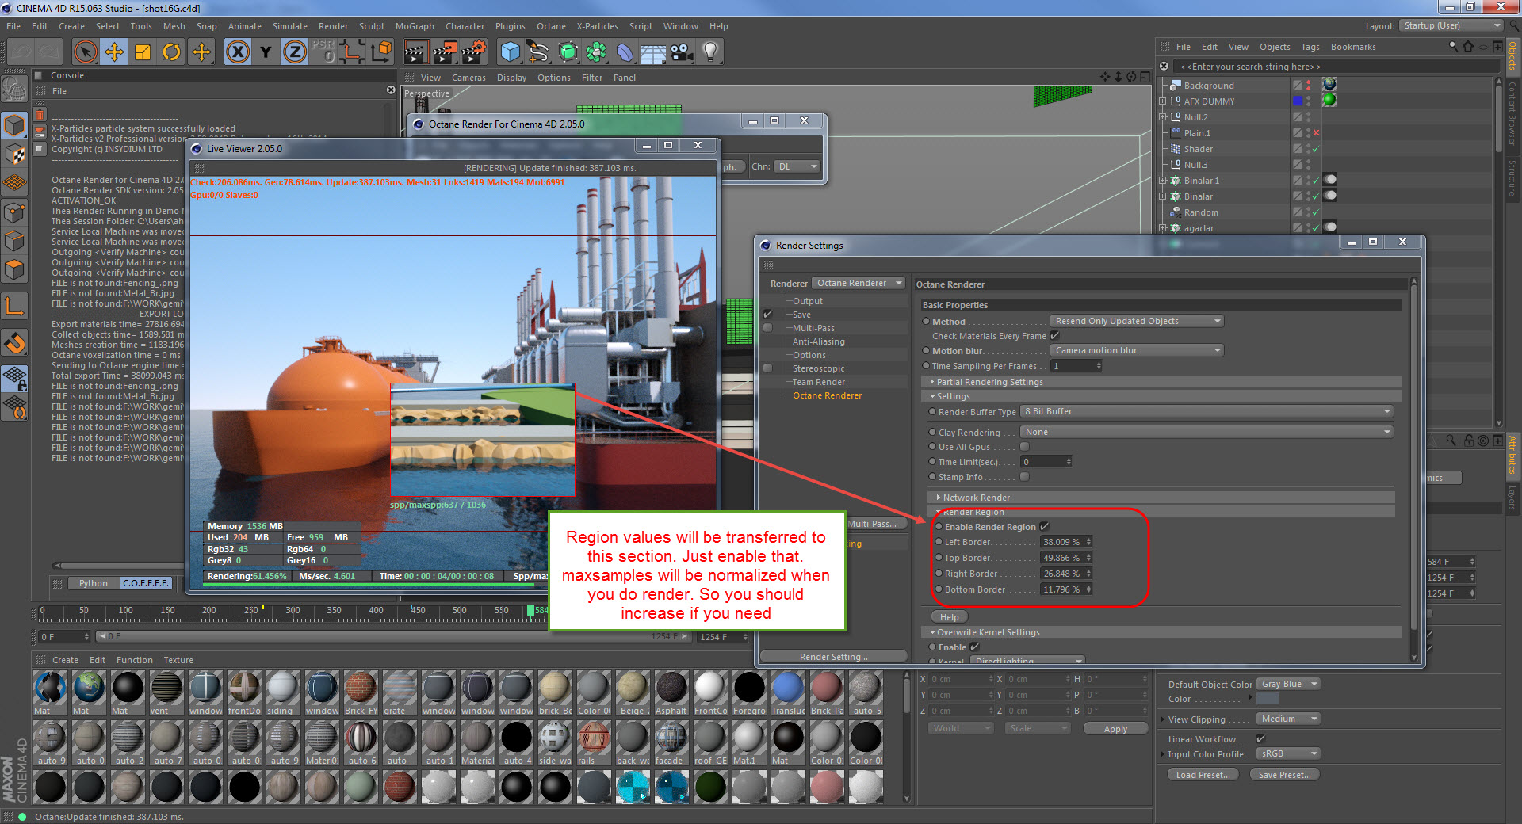The image size is (1522, 824).
Task: Toggle the X axis lock
Action: [x=237, y=52]
